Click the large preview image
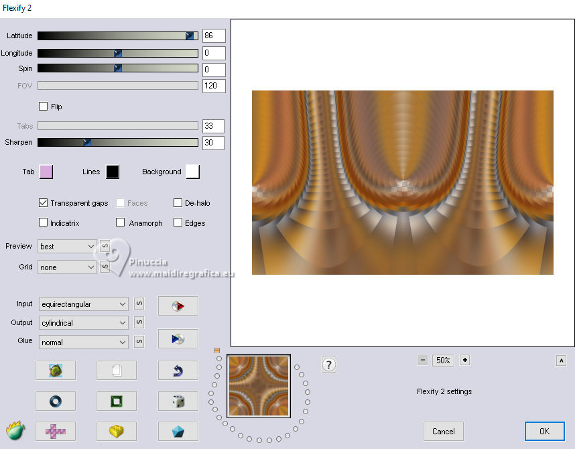The image size is (575, 449). [402, 182]
